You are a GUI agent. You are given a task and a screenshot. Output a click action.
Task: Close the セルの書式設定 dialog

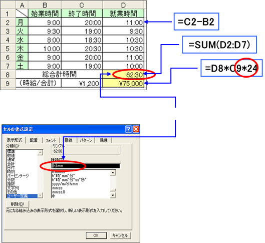[x=136, y=129]
